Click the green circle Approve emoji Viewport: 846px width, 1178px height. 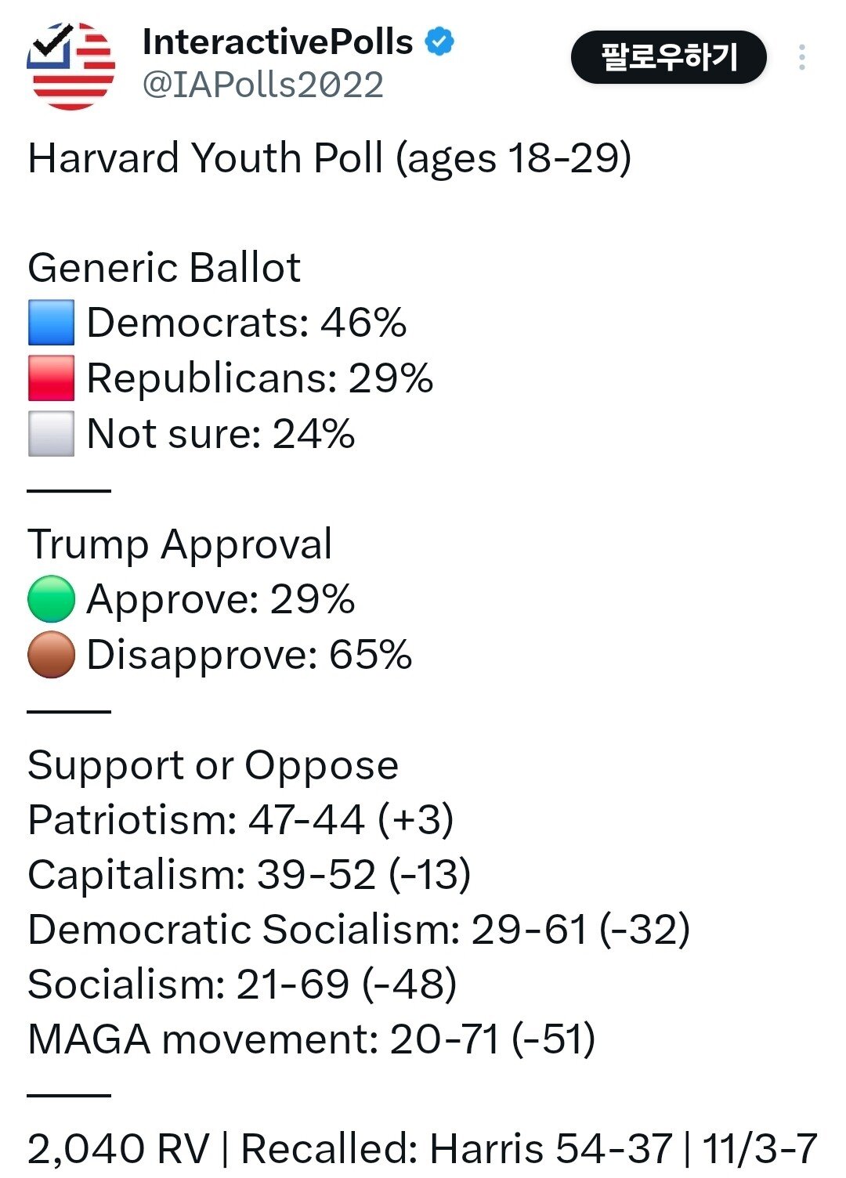point(52,599)
